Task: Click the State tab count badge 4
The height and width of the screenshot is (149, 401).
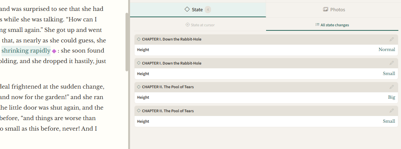Action: (x=208, y=10)
